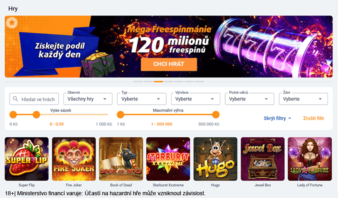Image resolution: width=338 pixels, height=198 pixels.
Task: Expand the Obecné Všechny hry dropdown
Action: pyautogui.click(x=88, y=99)
